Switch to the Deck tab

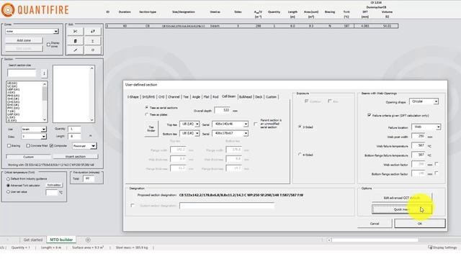point(259,97)
